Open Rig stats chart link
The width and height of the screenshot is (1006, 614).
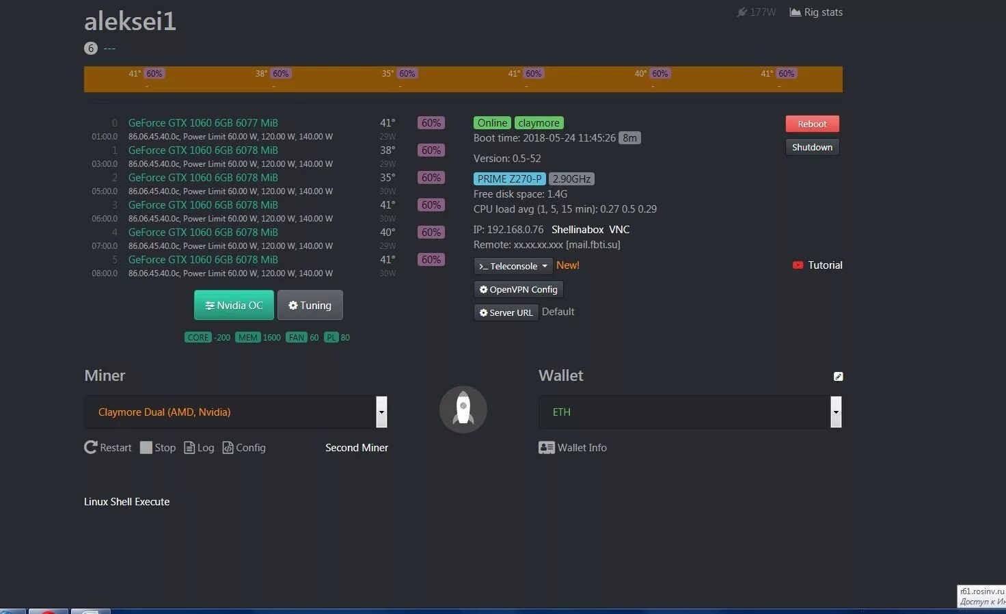point(816,12)
